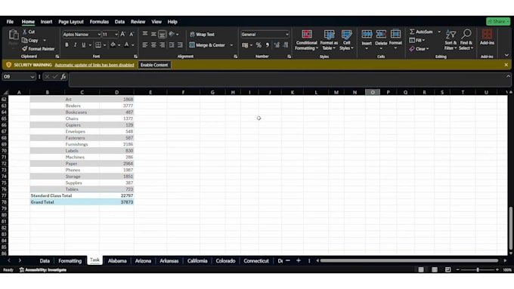Switch to the Data ribbon tab

[119, 22]
